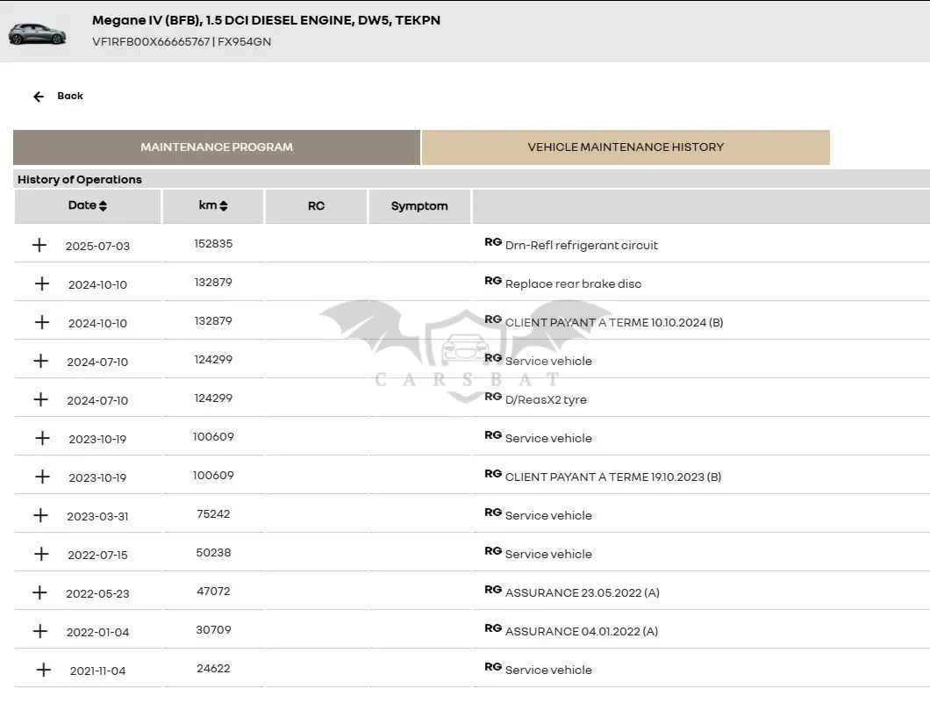
Task: Click the Megane vehicle thumbnail image
Action: [x=37, y=34]
